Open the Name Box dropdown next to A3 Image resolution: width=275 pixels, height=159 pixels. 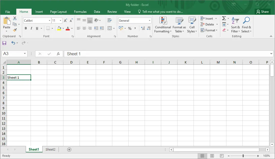pyautogui.click(x=25, y=54)
